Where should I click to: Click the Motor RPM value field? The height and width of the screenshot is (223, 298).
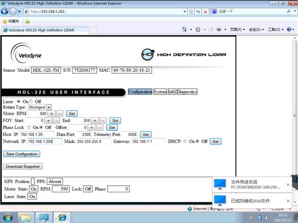[37, 114]
